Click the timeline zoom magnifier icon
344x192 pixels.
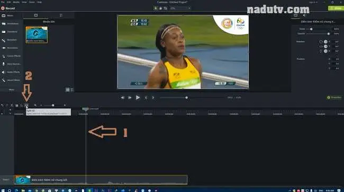(x=35, y=105)
